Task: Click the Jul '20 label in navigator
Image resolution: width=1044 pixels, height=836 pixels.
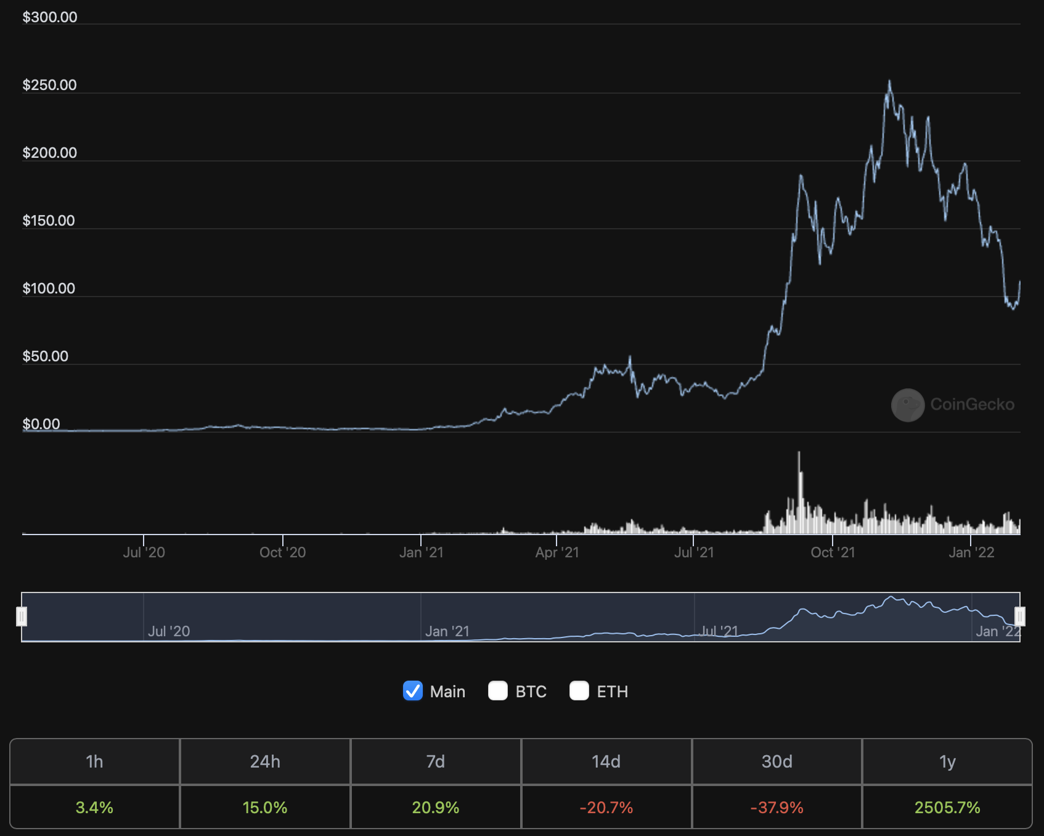Action: click(x=169, y=631)
